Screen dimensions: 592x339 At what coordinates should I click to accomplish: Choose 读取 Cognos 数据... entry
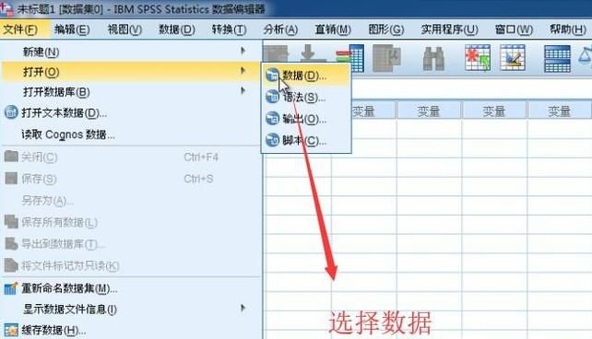click(130, 134)
